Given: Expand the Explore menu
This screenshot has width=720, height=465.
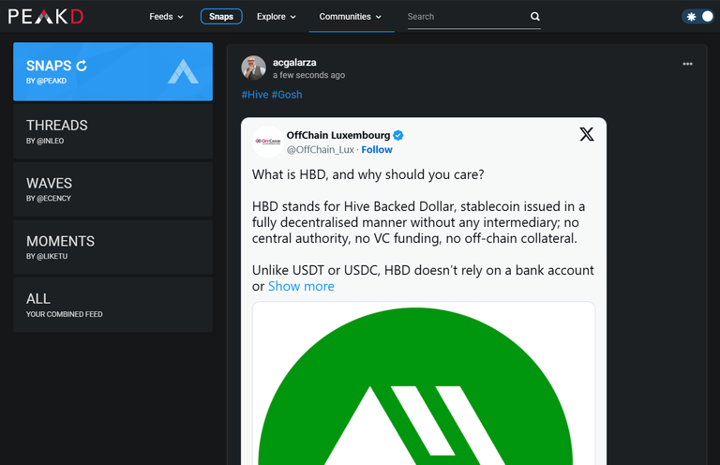Looking at the screenshot, I should click(276, 17).
